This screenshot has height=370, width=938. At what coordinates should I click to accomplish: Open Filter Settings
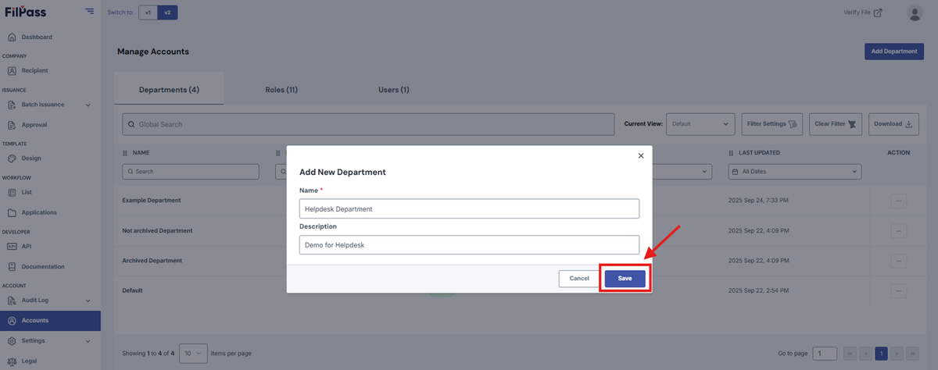[772, 123]
